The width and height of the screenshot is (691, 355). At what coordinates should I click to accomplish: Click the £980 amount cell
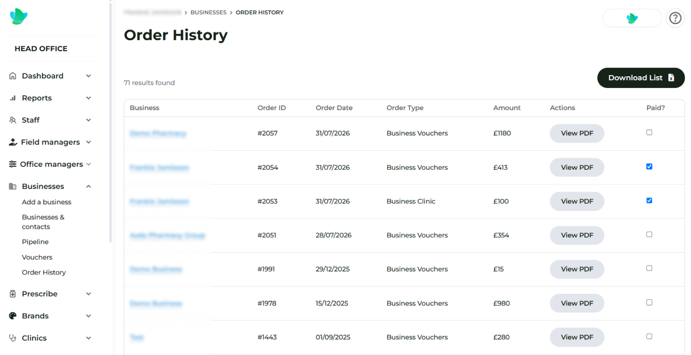pos(501,303)
